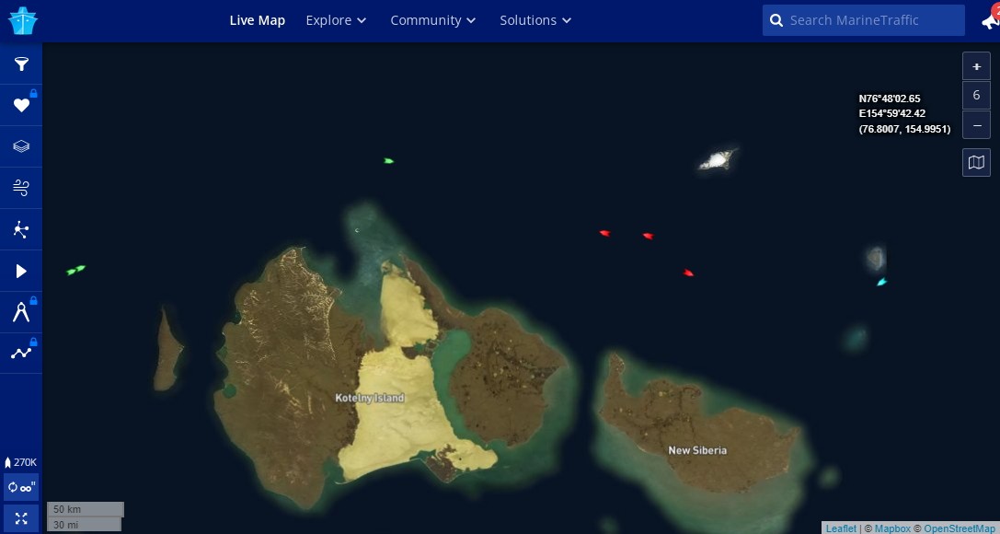1000x534 pixels.
Task: Open the vessel filter funnel tool
Action: pyautogui.click(x=21, y=64)
